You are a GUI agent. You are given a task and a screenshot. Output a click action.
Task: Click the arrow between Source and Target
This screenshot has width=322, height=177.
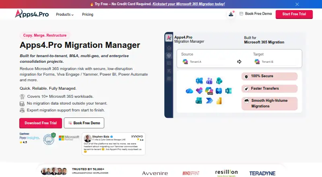[239, 62]
